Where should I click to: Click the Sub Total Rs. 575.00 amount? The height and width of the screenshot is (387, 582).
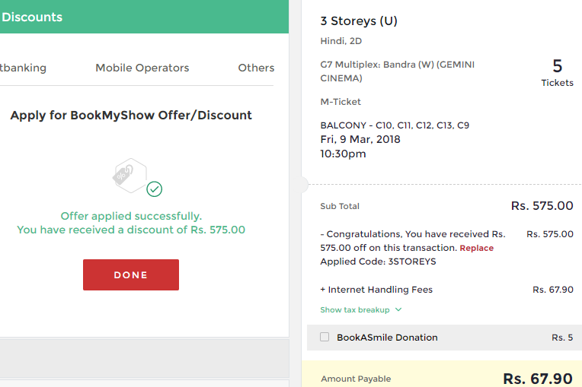click(x=542, y=205)
